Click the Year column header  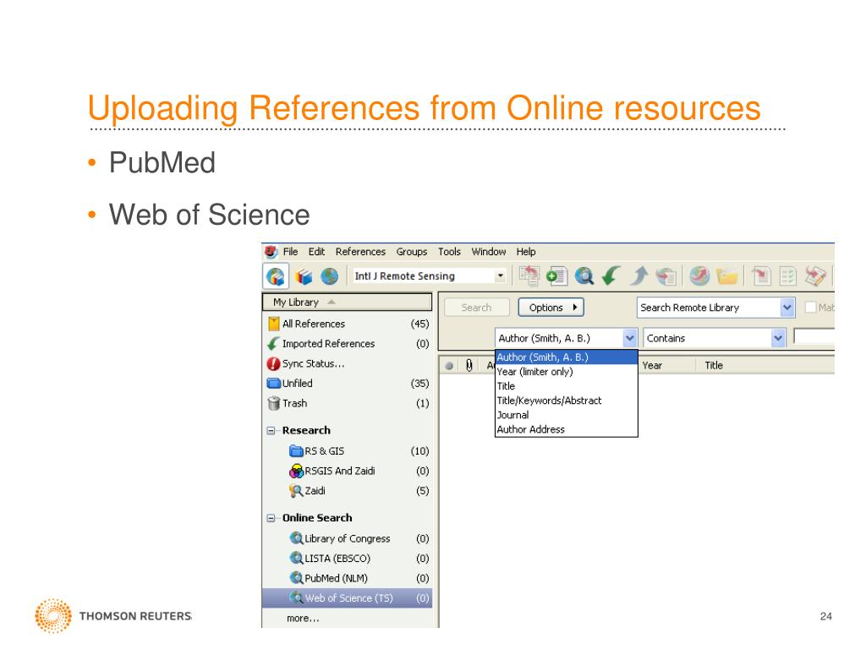click(x=652, y=365)
